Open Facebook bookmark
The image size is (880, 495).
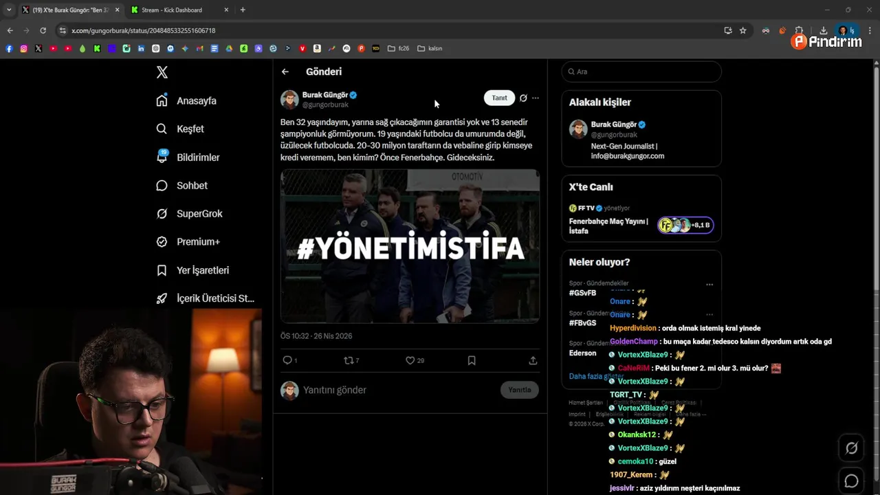9,48
